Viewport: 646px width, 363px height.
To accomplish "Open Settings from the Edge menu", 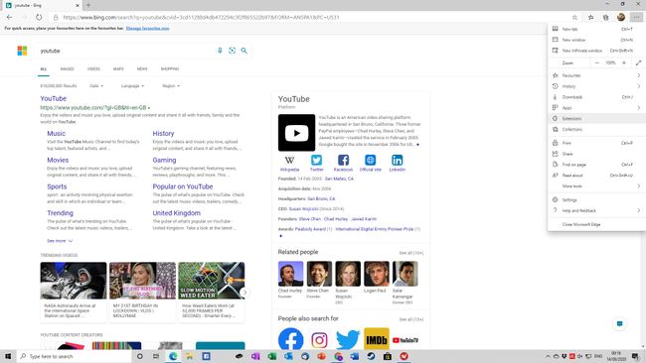I will (596, 199).
